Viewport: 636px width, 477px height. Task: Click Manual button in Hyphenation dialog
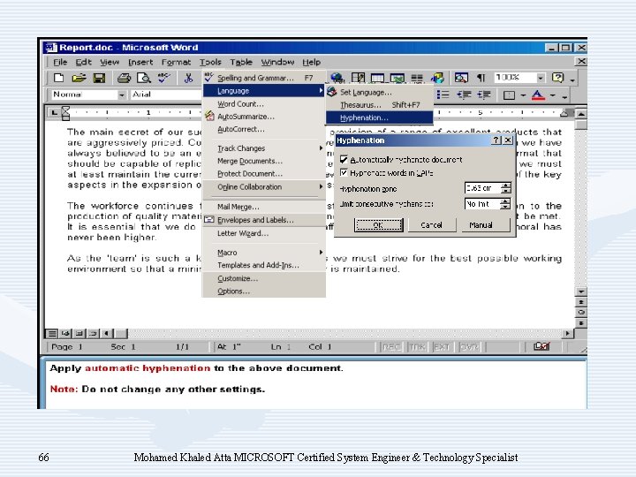point(486,224)
